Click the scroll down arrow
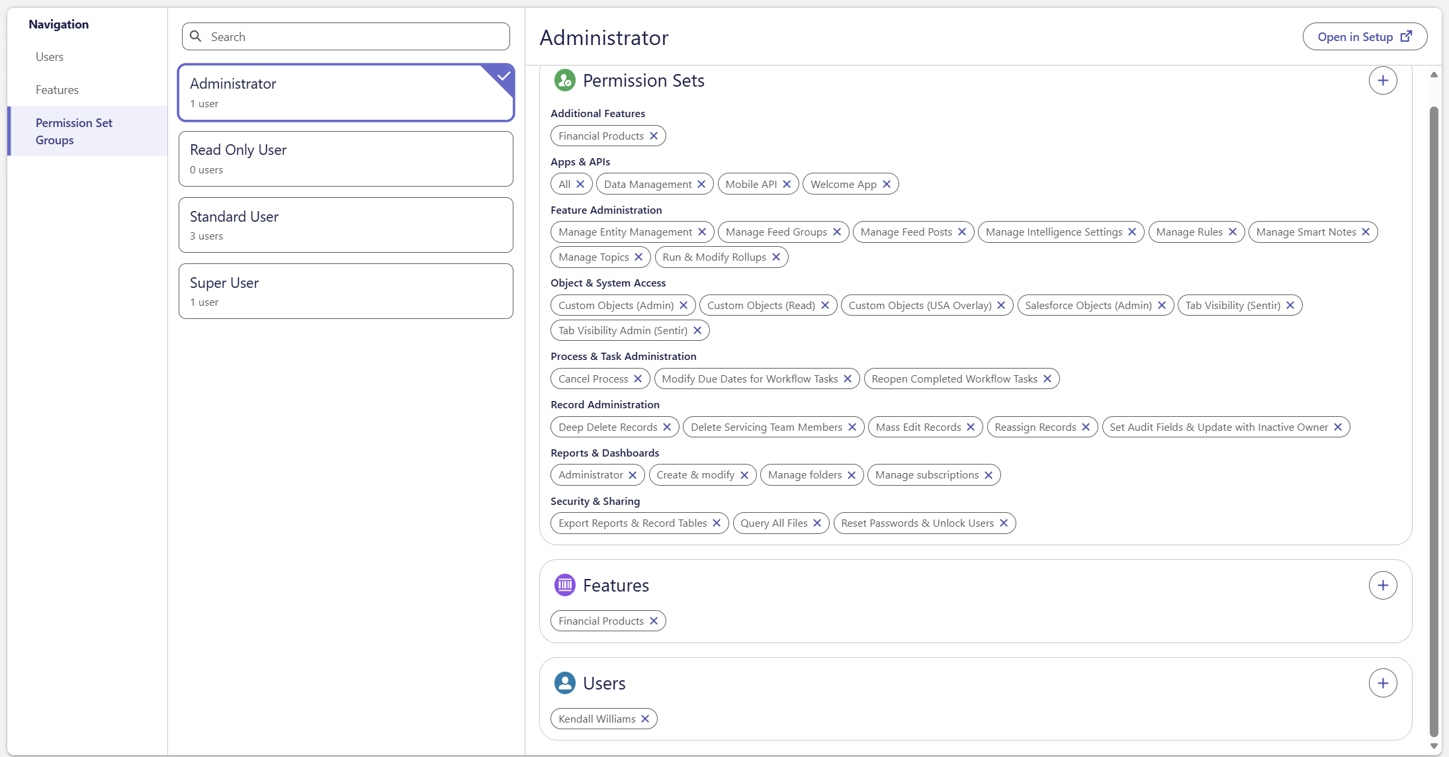The height and width of the screenshot is (757, 1449). 1434,746
